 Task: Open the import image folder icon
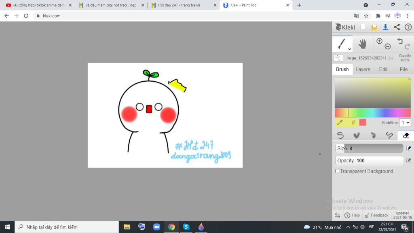click(374, 27)
